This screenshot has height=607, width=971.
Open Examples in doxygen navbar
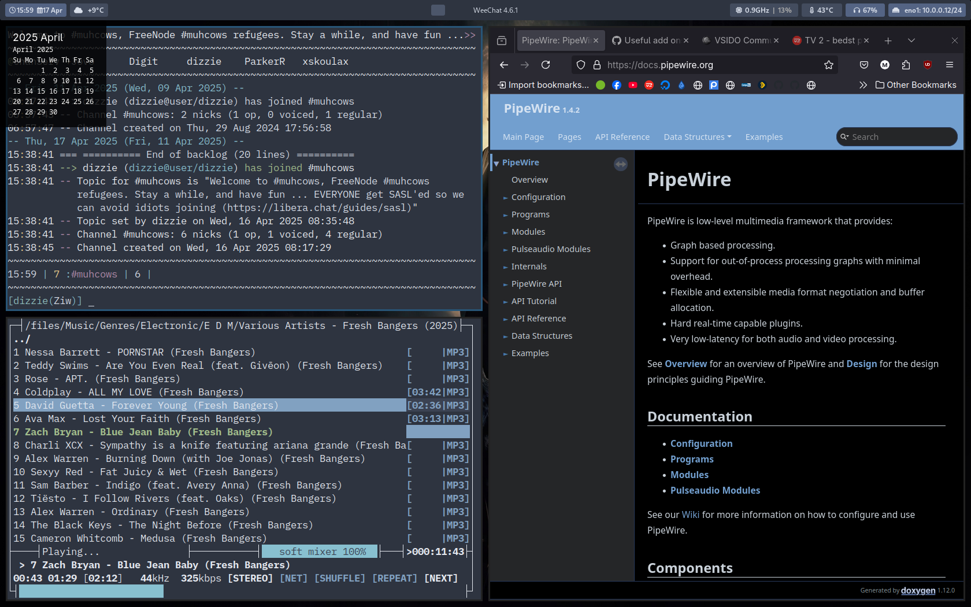(764, 137)
